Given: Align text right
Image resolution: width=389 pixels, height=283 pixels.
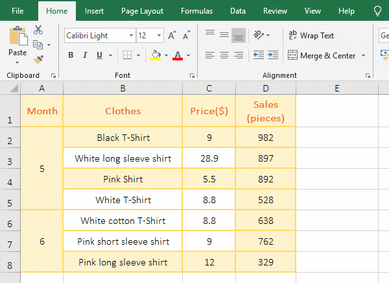Looking at the screenshot, I should point(239,55).
